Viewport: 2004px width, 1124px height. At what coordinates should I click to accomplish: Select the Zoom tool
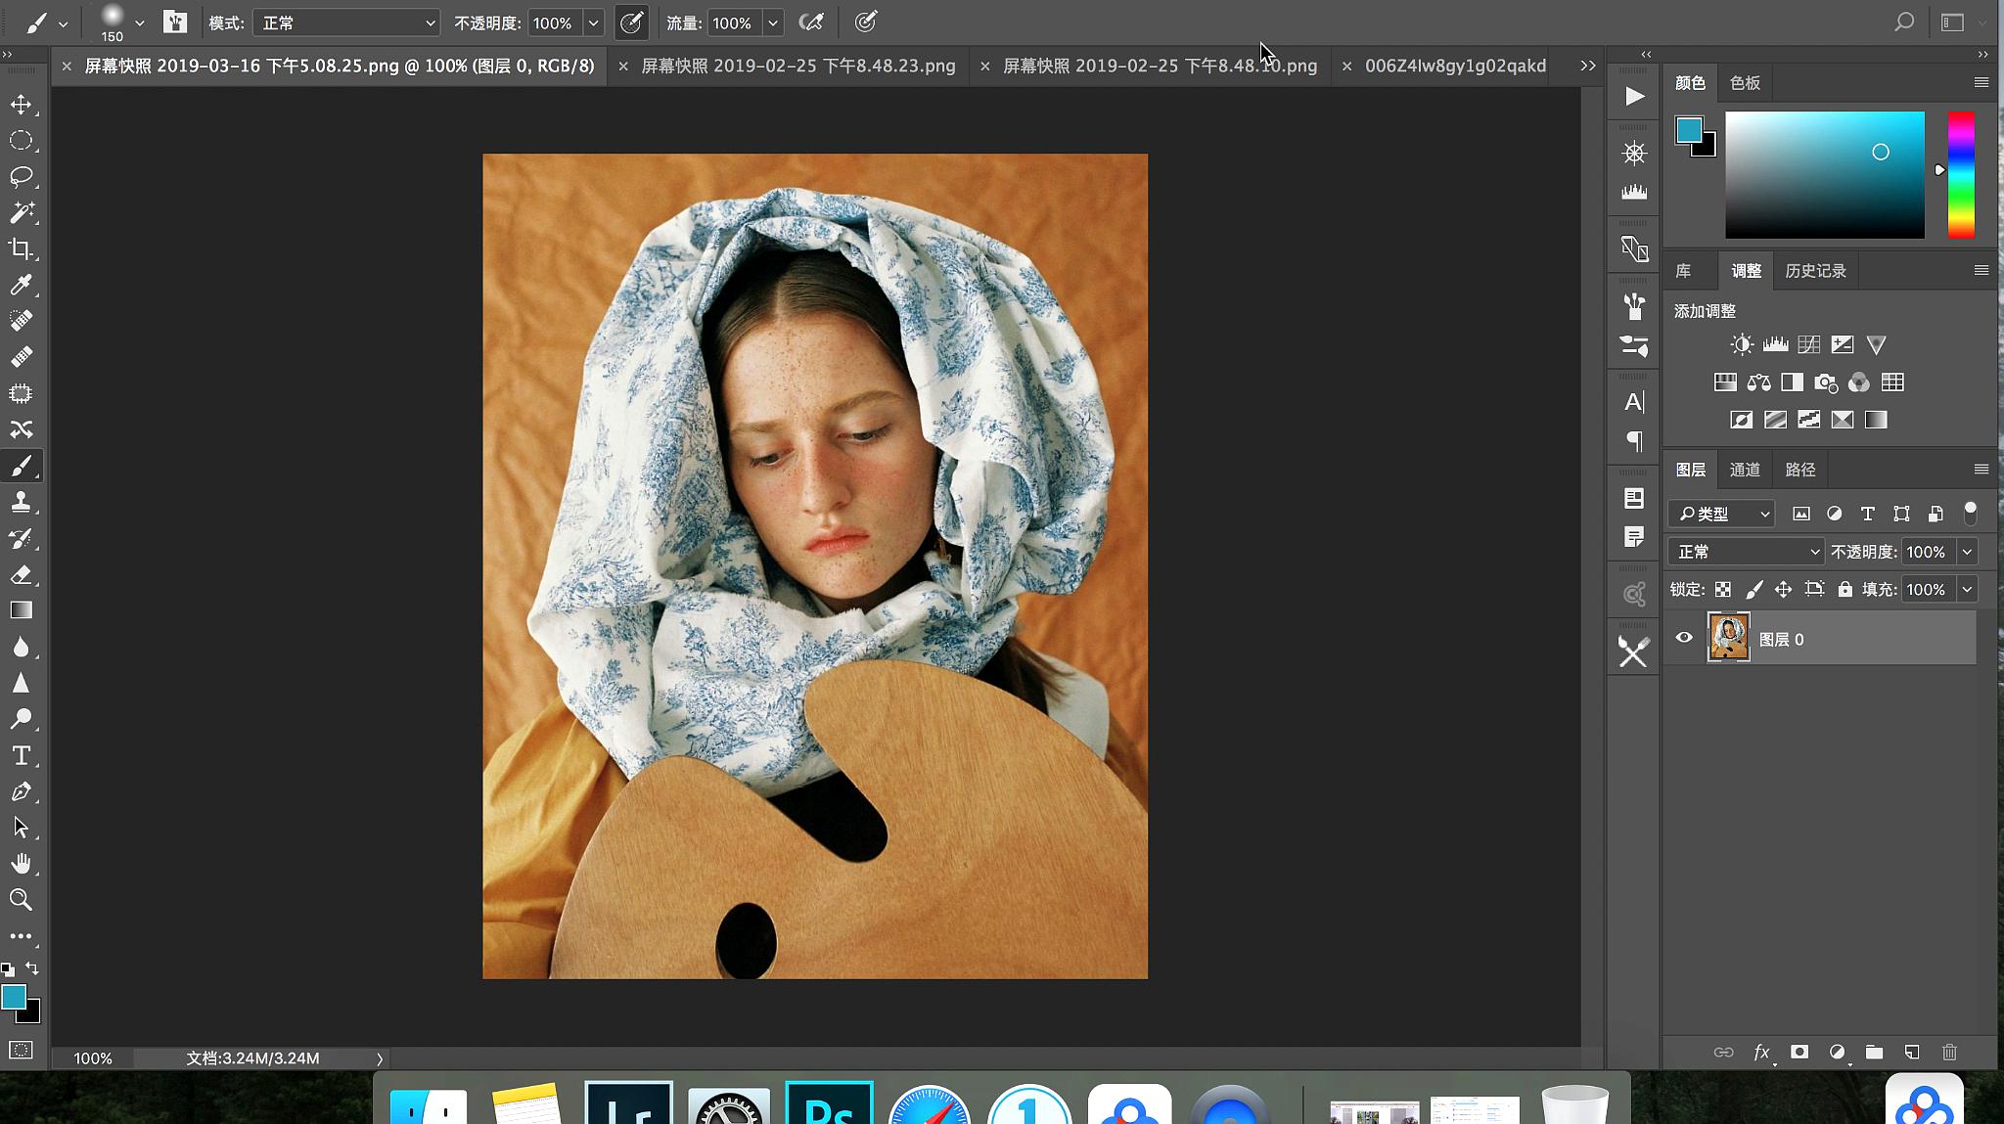coord(21,900)
